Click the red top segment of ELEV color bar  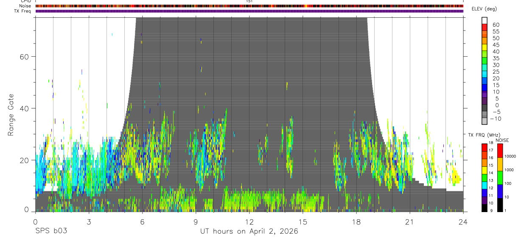click(485, 27)
